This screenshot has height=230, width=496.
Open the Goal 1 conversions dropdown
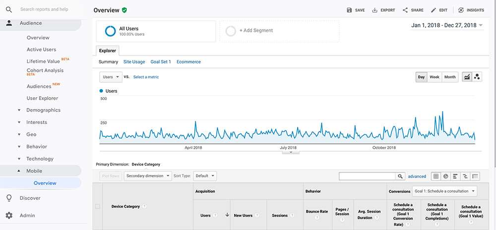point(444,191)
